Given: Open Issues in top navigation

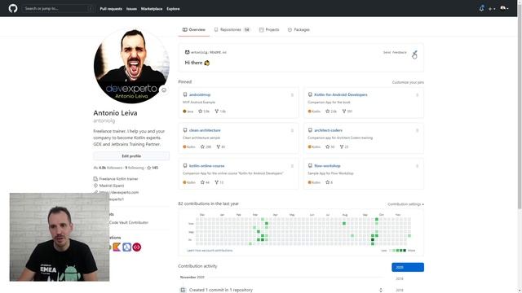Looking at the screenshot, I should pyautogui.click(x=131, y=9).
